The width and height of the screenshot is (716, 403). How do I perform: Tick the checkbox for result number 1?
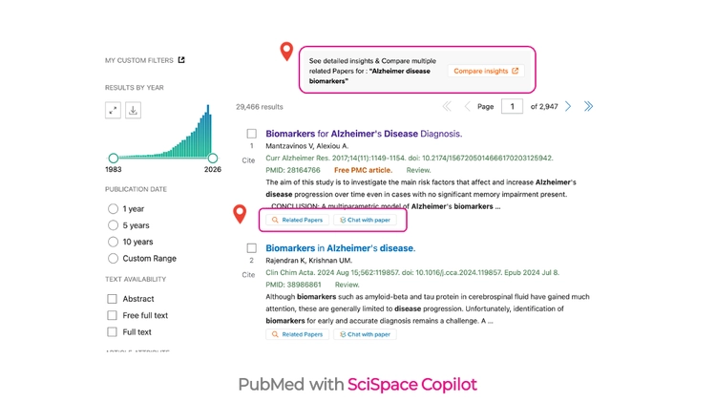point(252,134)
